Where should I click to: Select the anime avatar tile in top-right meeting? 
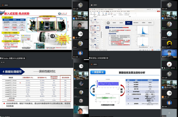(169, 25)
